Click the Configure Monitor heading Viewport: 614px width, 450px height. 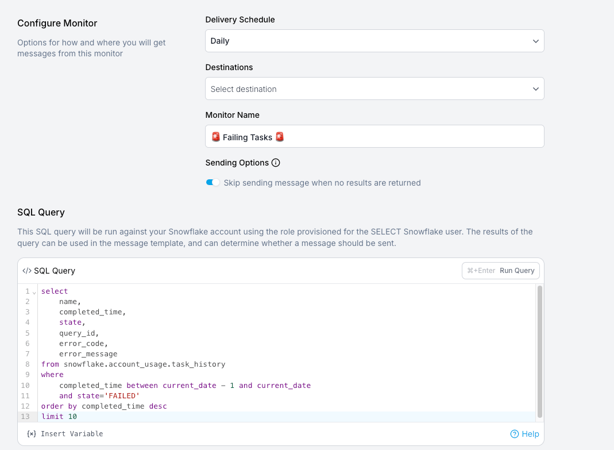point(57,23)
